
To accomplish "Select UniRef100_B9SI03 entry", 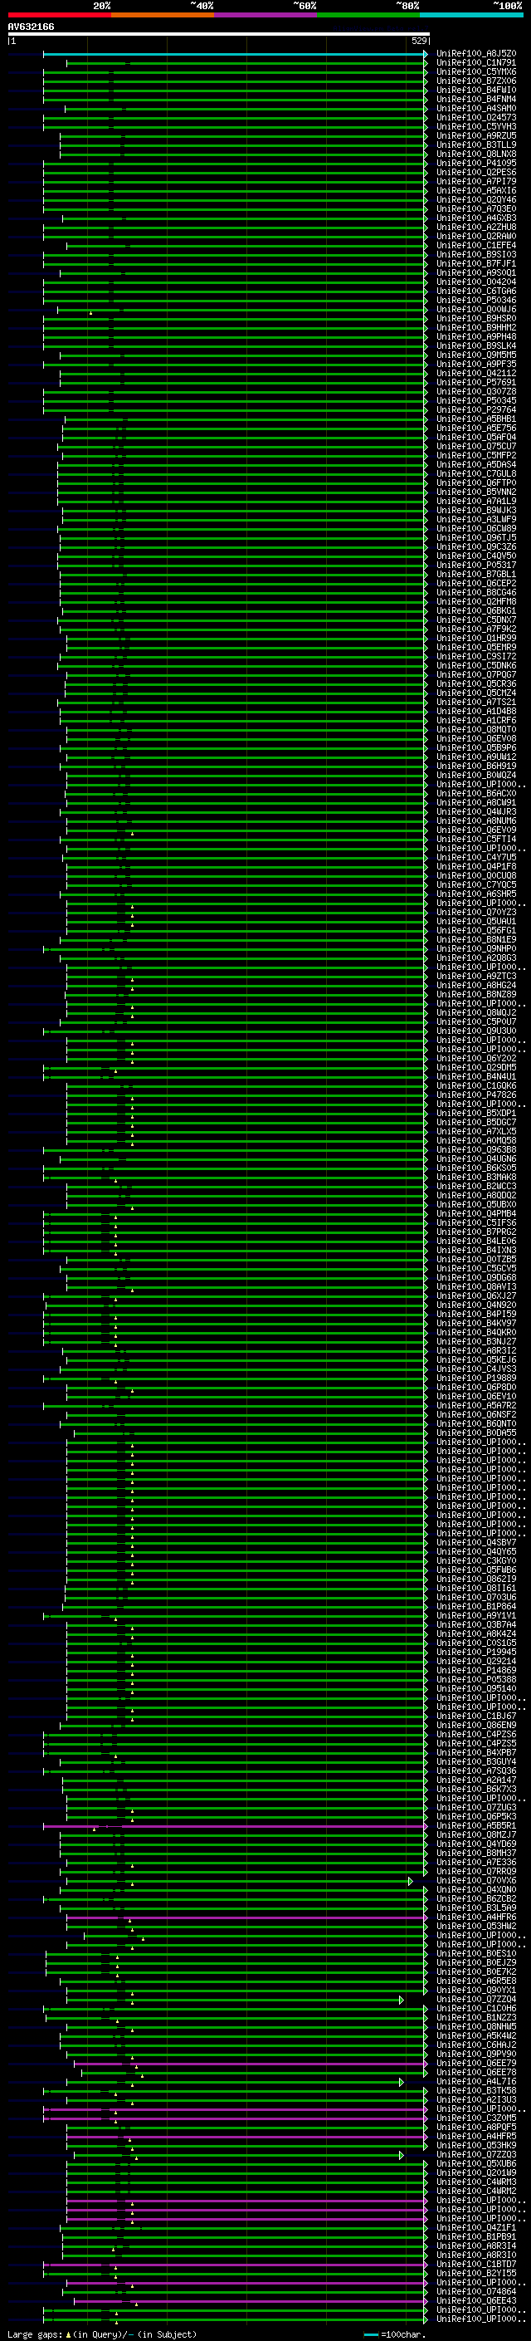I will (476, 254).
